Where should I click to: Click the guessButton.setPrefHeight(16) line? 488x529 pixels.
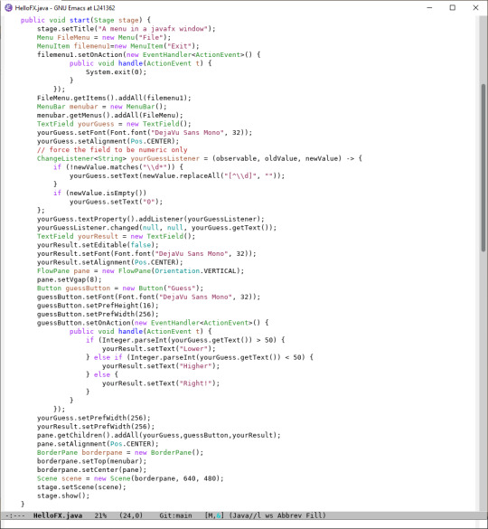(x=98, y=306)
